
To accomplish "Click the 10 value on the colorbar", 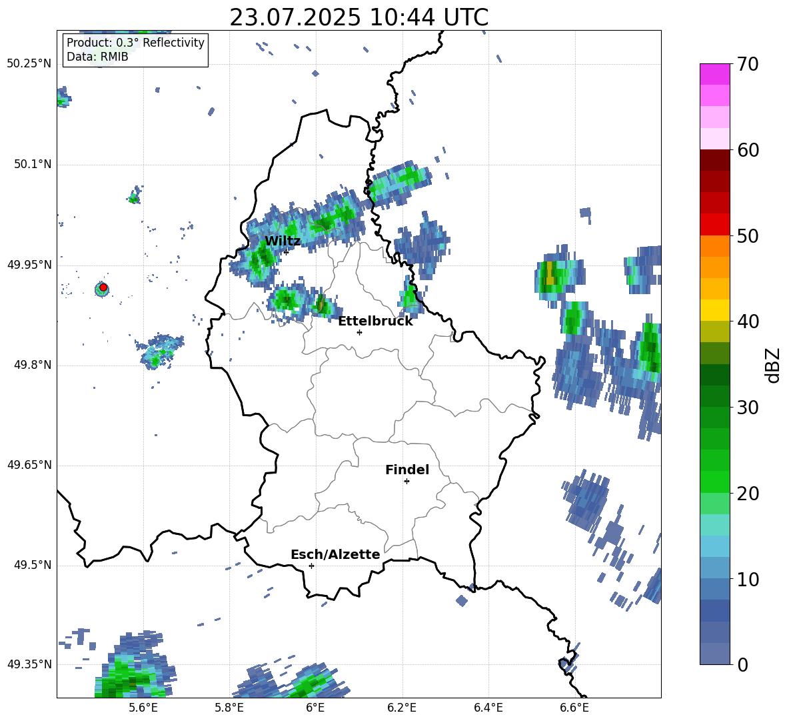I will click(x=747, y=579).
